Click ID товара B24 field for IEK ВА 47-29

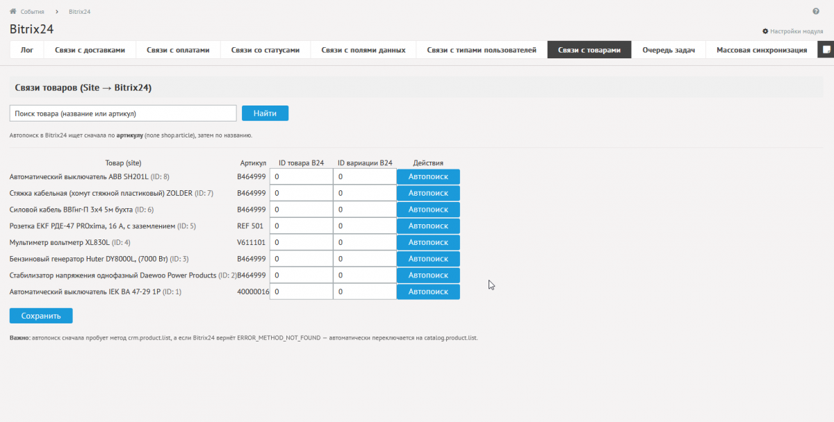[301, 292]
